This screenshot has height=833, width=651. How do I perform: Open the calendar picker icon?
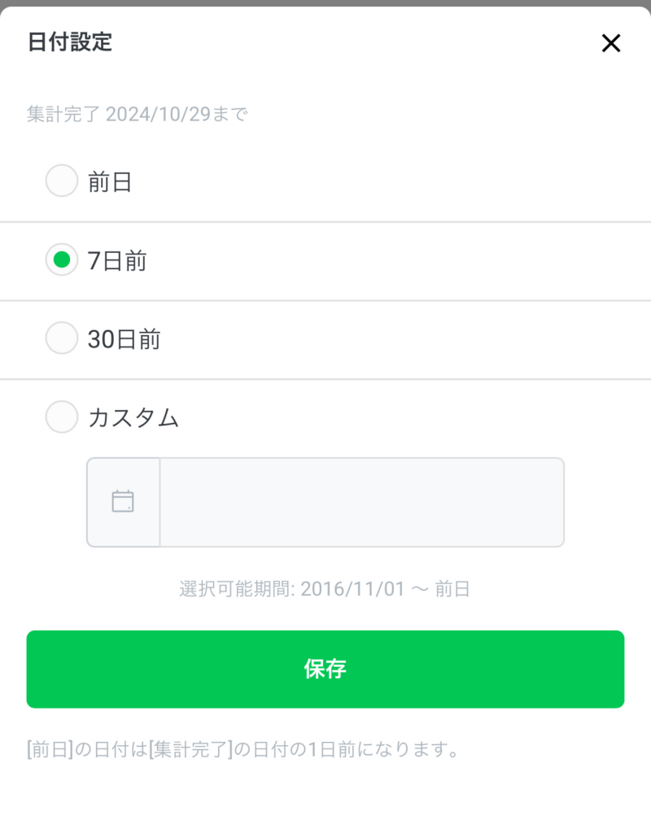pyautogui.click(x=123, y=501)
